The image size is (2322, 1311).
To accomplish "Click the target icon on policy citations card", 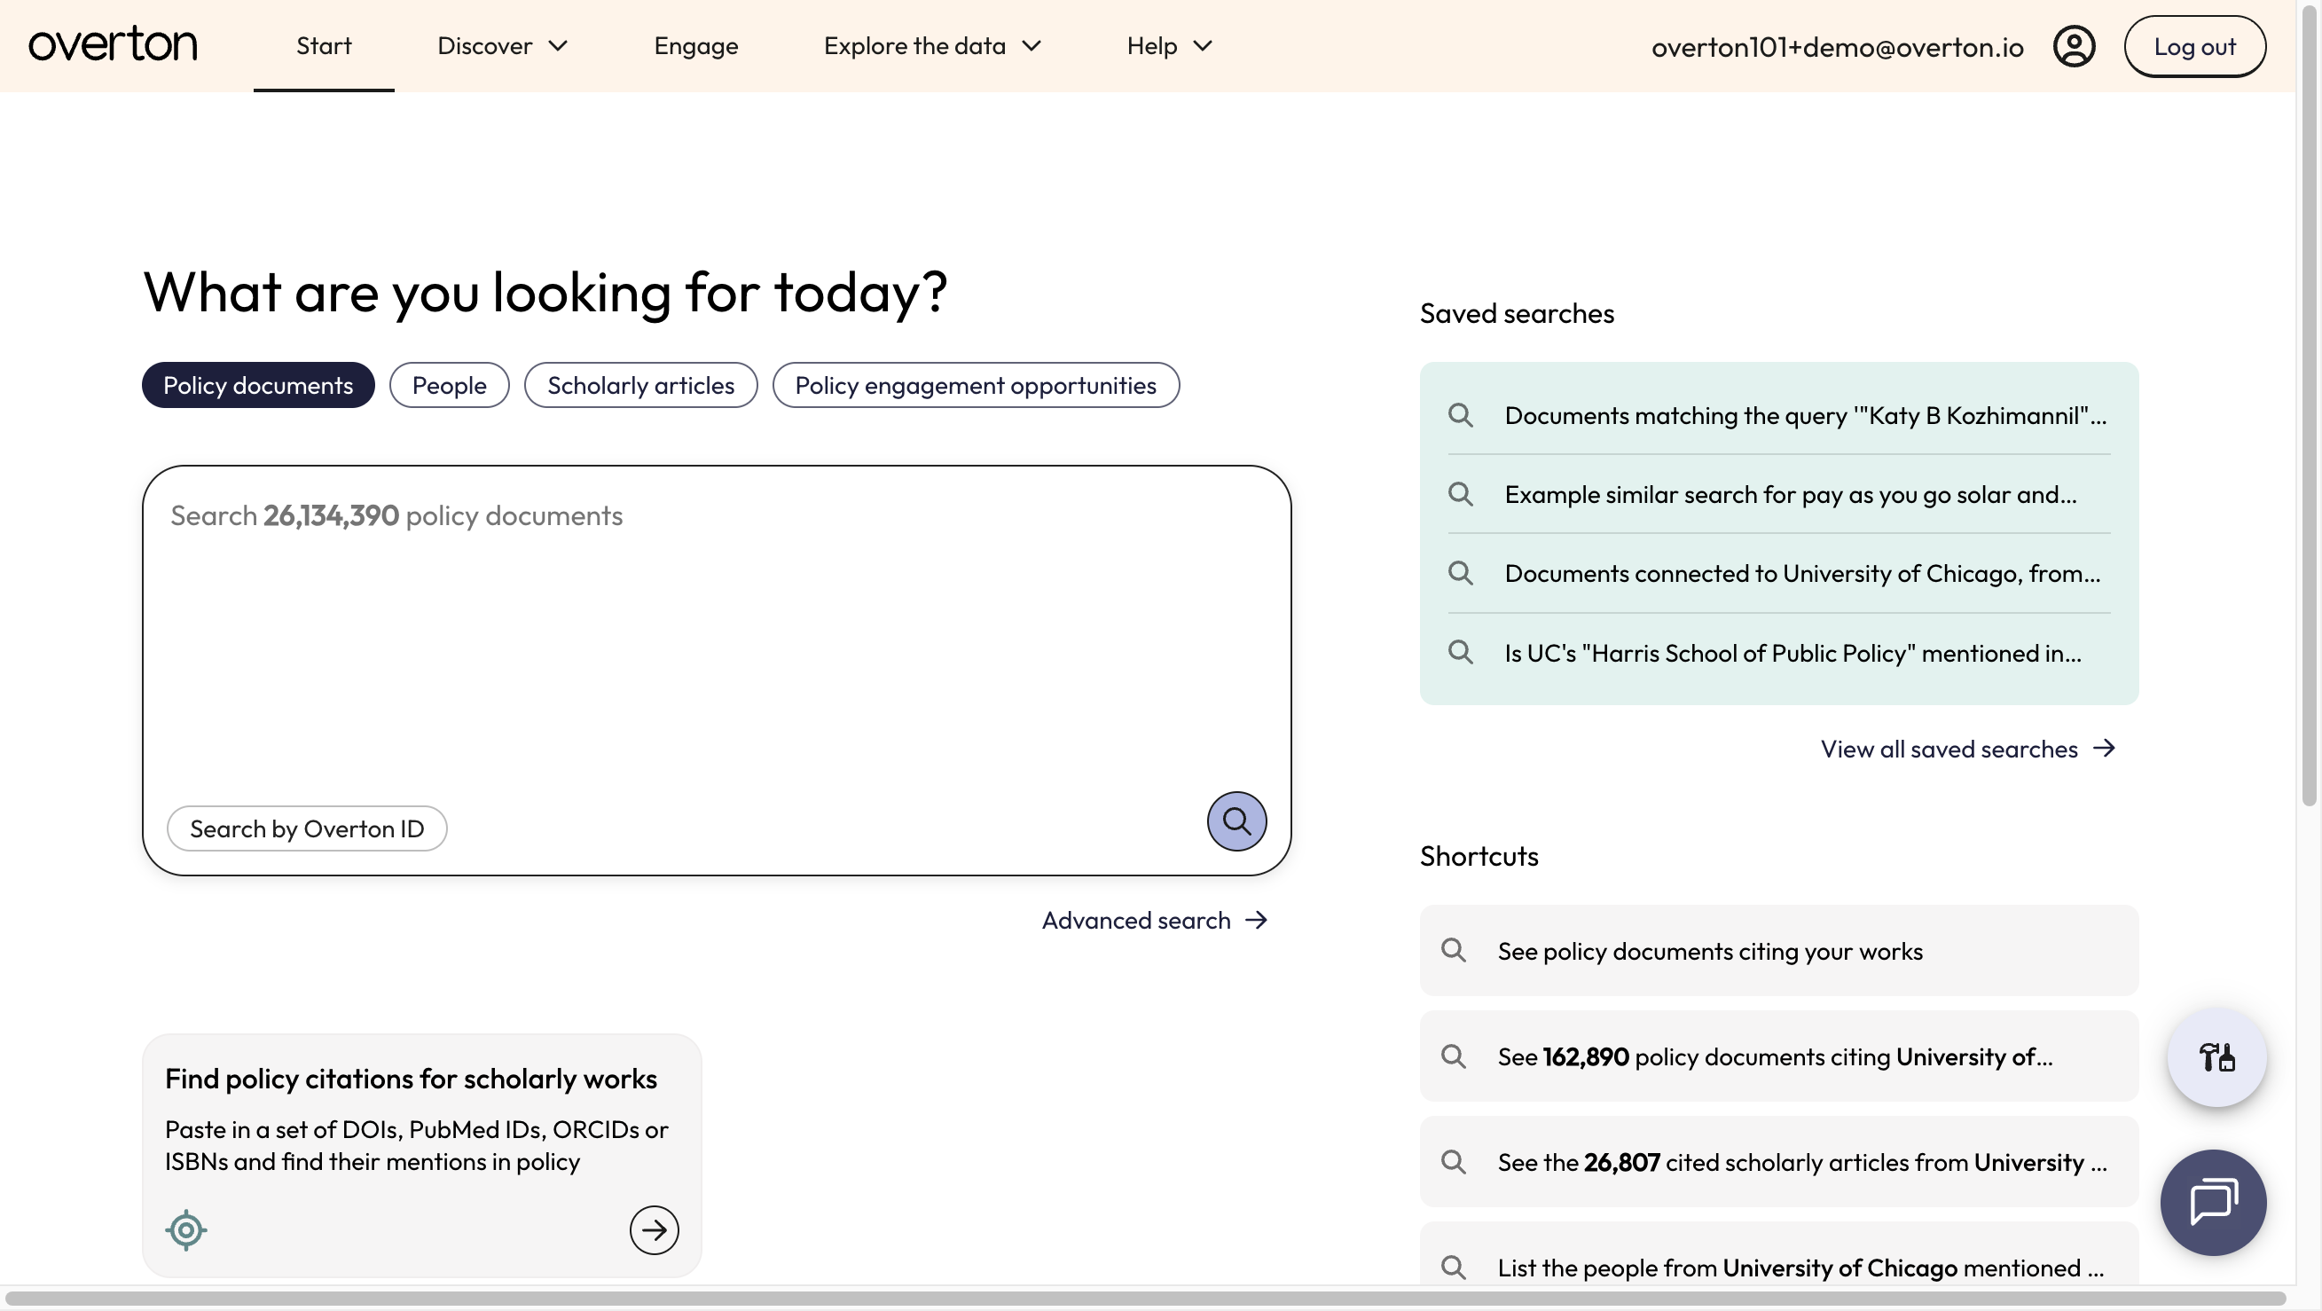I will click(x=185, y=1230).
